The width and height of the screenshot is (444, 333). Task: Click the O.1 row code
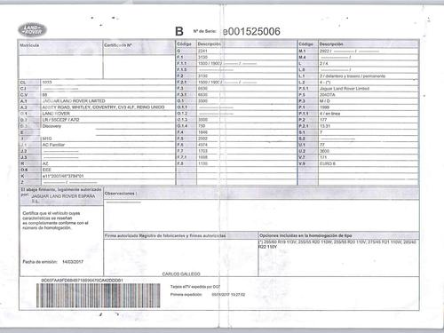coord(180,101)
